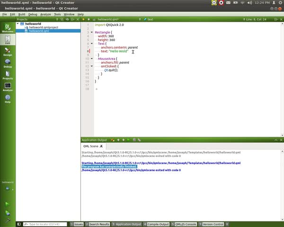Screen dimensions: 284x227
Task: Switch to Design mode in sidebar
Action: click(8, 51)
